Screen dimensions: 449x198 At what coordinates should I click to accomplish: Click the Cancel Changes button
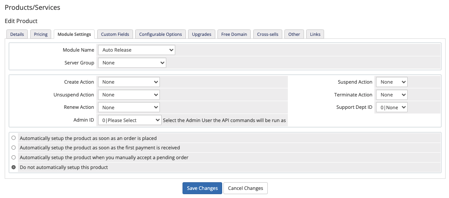tap(246, 188)
